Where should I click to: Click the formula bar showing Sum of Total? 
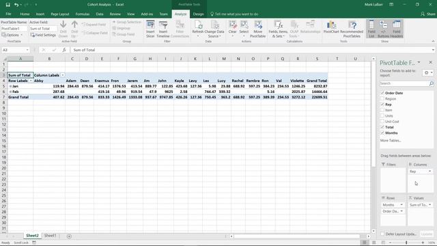[251, 50]
